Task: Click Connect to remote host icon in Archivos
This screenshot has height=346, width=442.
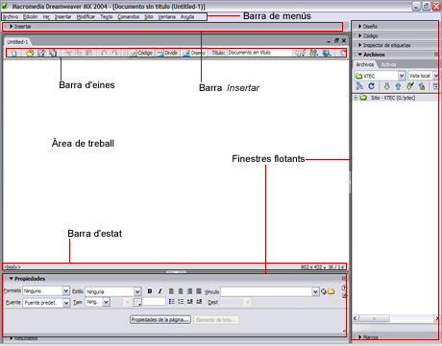Action: pyautogui.click(x=359, y=86)
